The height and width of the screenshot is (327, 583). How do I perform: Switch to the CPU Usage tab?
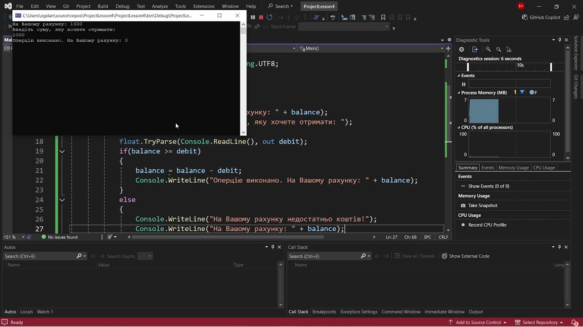[x=544, y=168]
